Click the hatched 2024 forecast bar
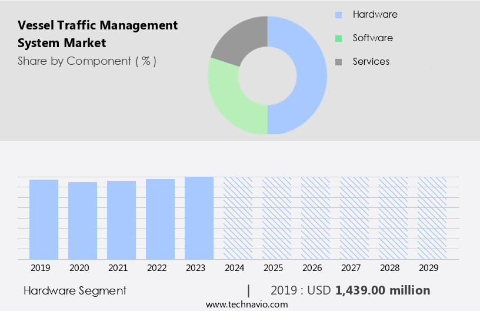Viewport: 480px width, 311px height. pyautogui.click(x=238, y=218)
